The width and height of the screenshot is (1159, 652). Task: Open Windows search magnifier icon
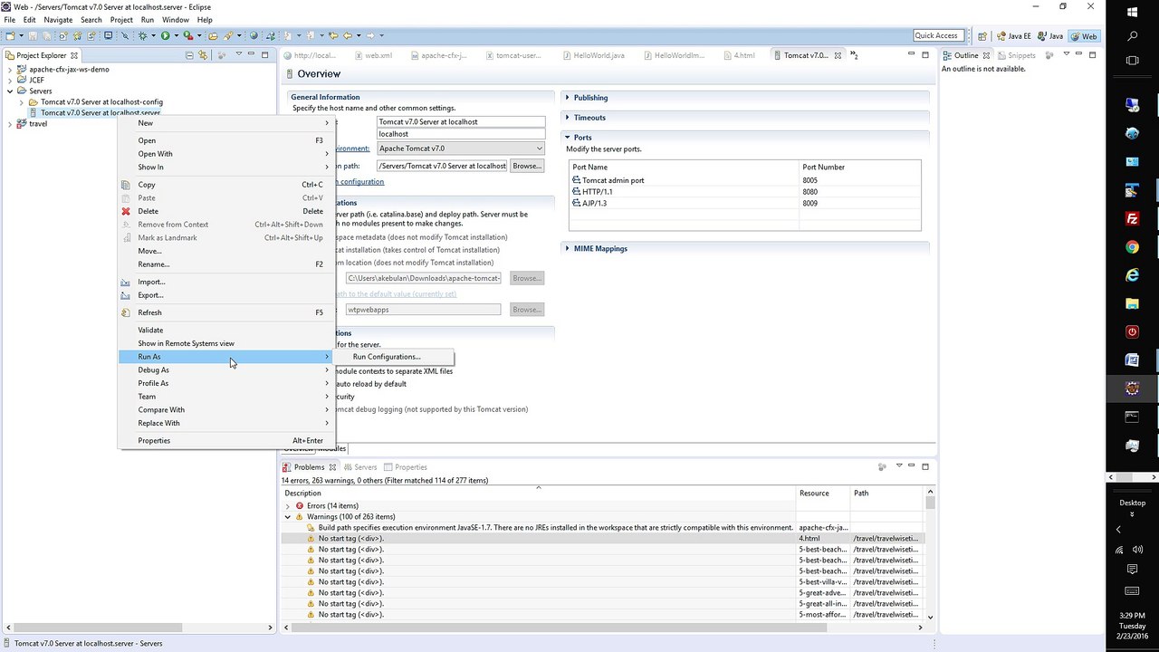(x=1132, y=36)
